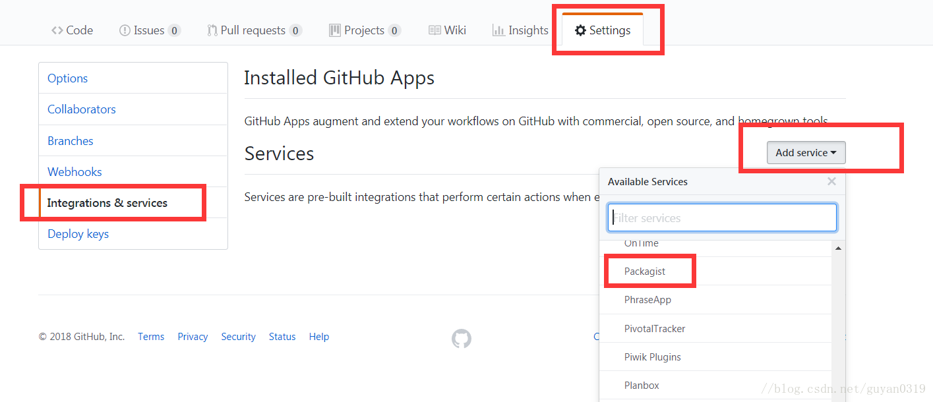Choose Packagist from services list
933x402 pixels.
pos(715,271)
